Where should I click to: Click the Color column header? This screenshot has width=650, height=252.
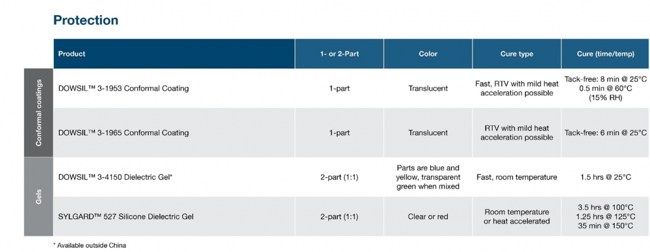click(x=428, y=54)
